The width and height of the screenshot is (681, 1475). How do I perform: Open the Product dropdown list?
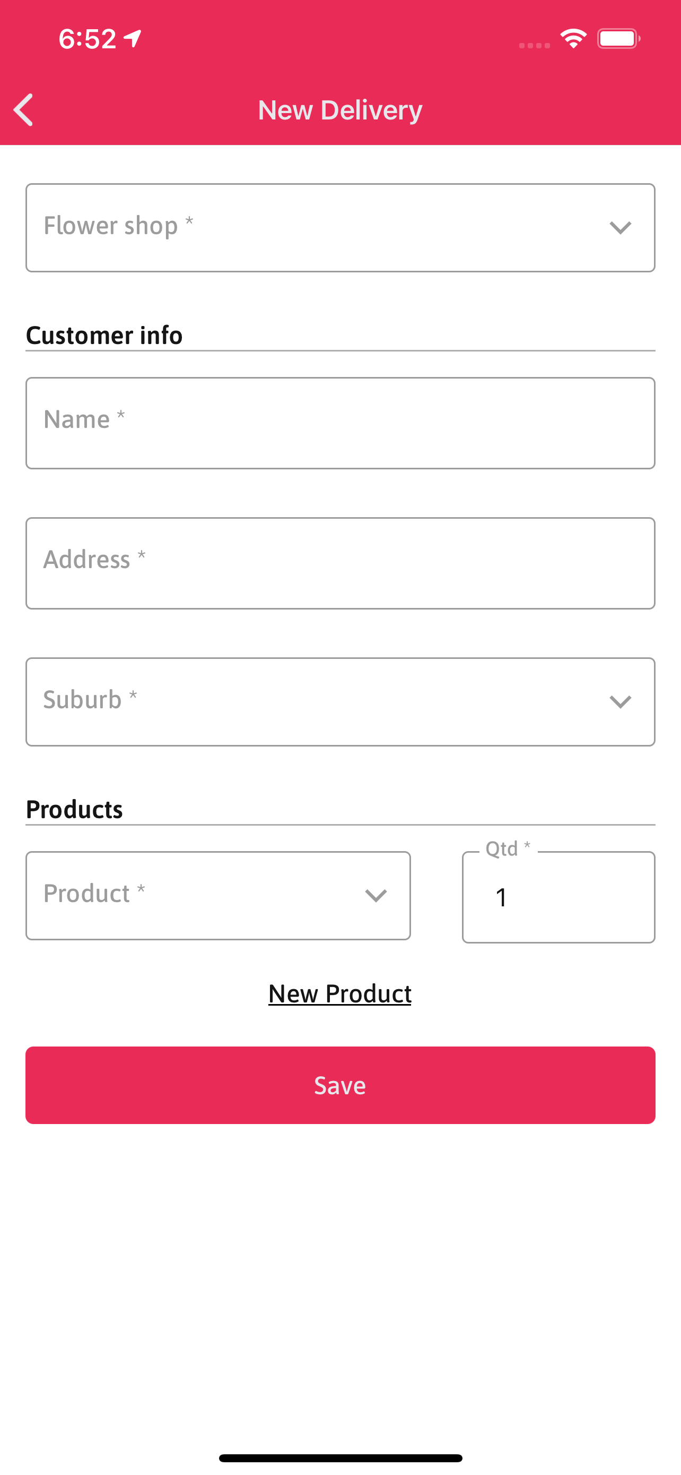(x=218, y=896)
